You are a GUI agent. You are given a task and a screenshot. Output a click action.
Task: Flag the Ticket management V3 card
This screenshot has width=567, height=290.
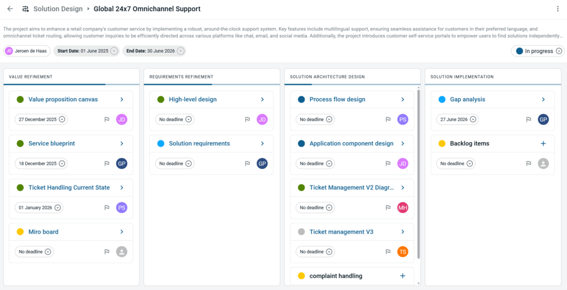pos(388,252)
